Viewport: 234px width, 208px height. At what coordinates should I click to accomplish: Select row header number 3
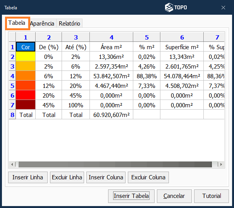coord(12,66)
